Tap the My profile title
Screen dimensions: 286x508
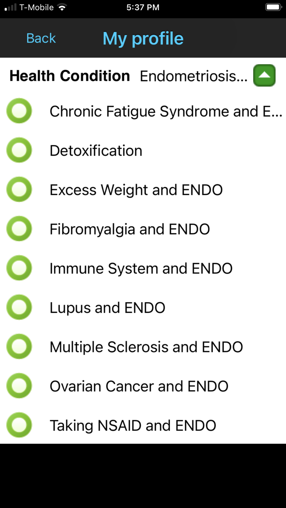[x=143, y=38]
